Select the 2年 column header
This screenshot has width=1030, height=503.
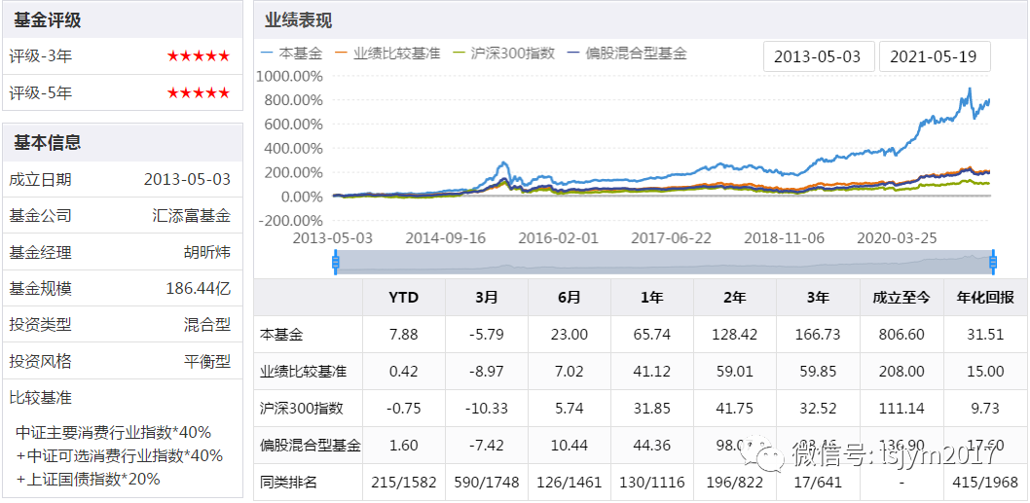point(734,298)
